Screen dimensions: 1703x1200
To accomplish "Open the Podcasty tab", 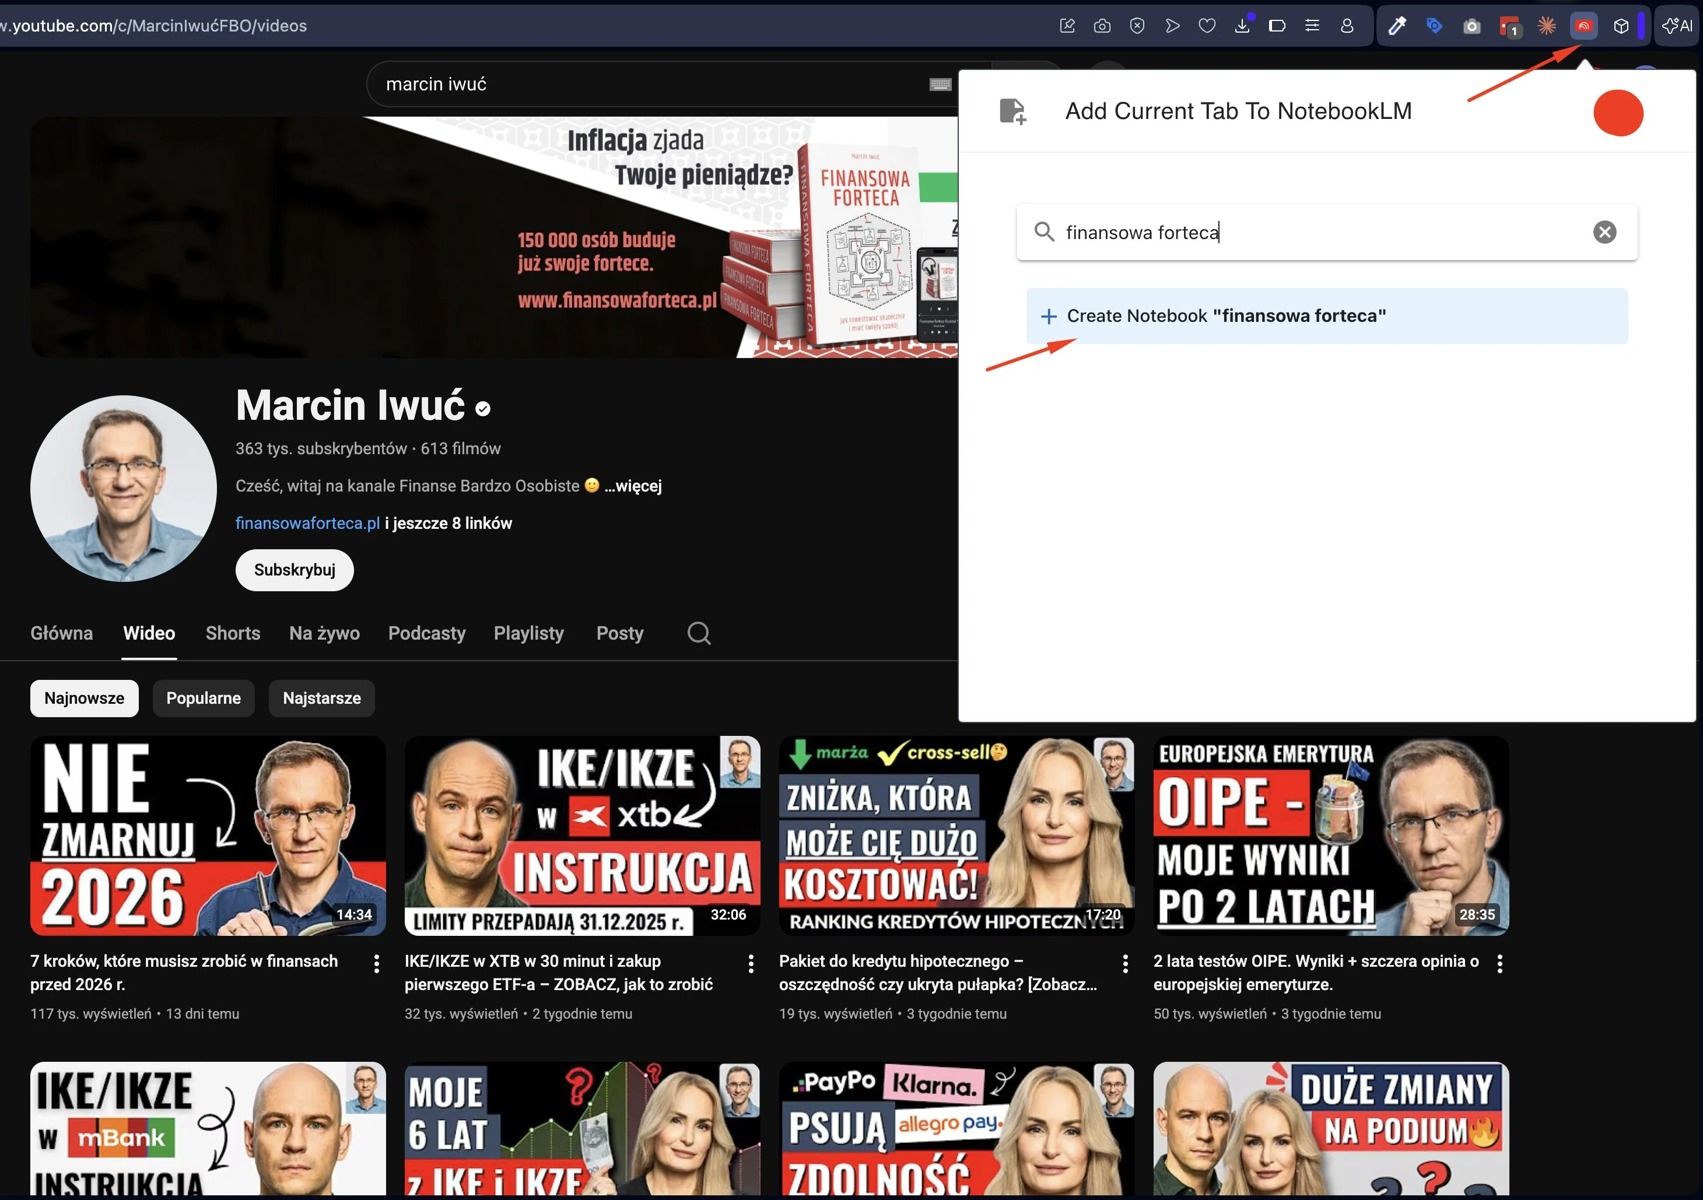I will 426,633.
